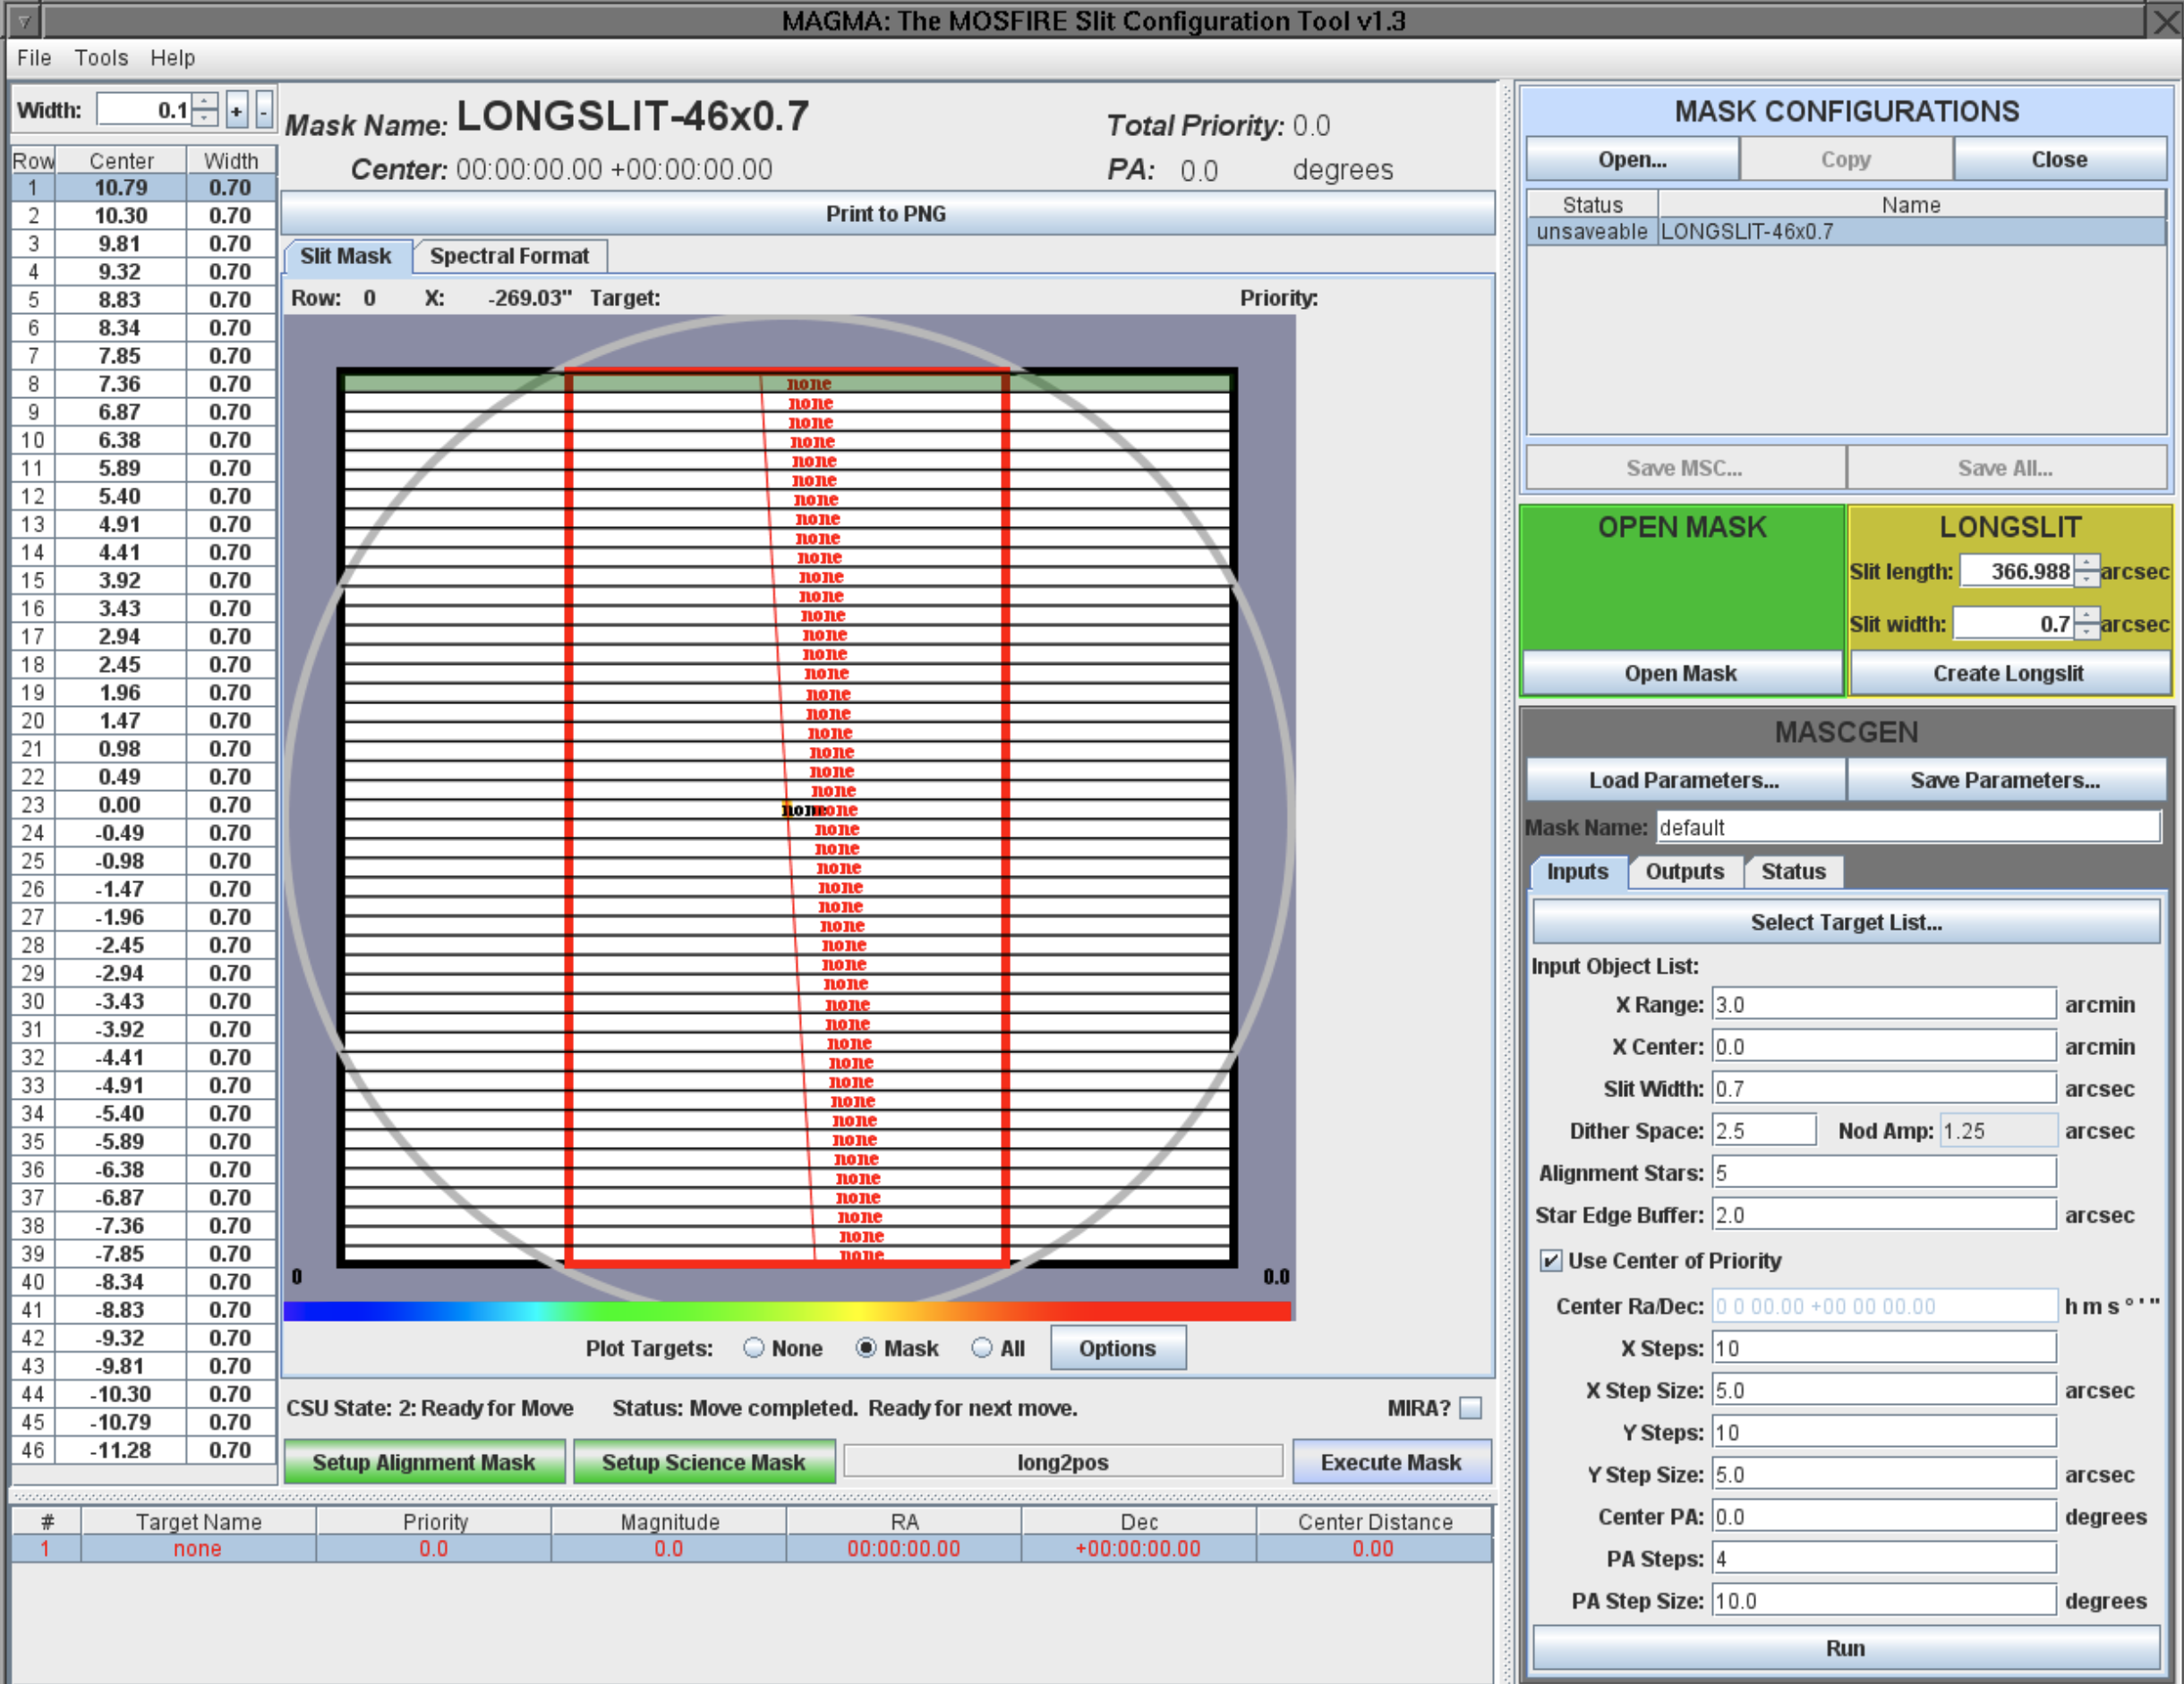2184x1684 pixels.
Task: Click the Width value input field
Action: tap(144, 110)
